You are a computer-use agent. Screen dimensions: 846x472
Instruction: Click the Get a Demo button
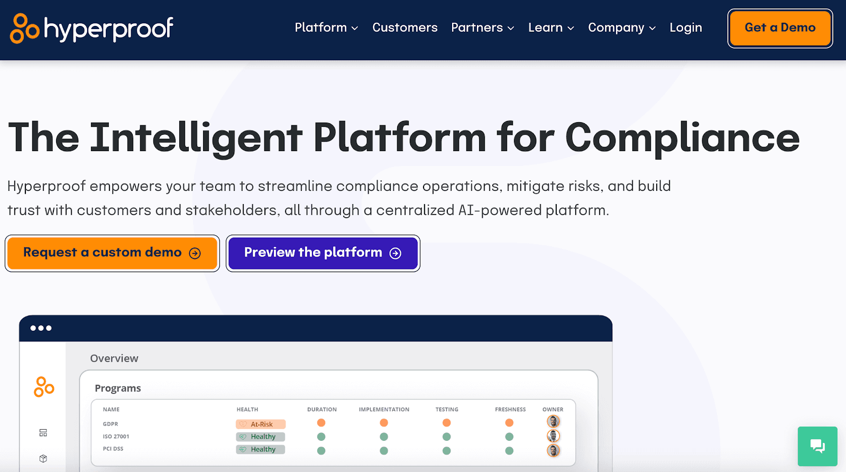tap(780, 28)
